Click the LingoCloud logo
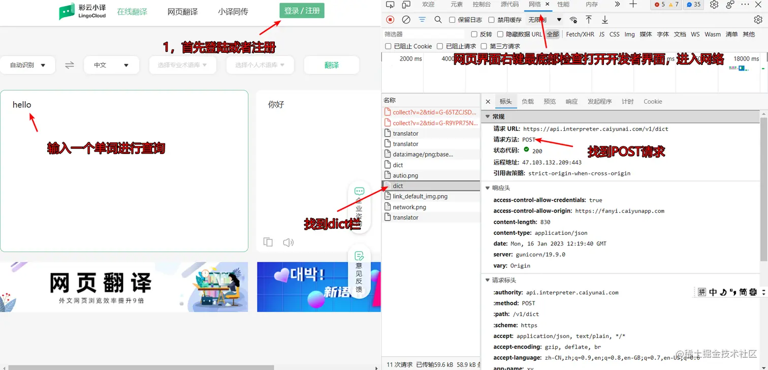The width and height of the screenshot is (768, 370). tap(82, 11)
